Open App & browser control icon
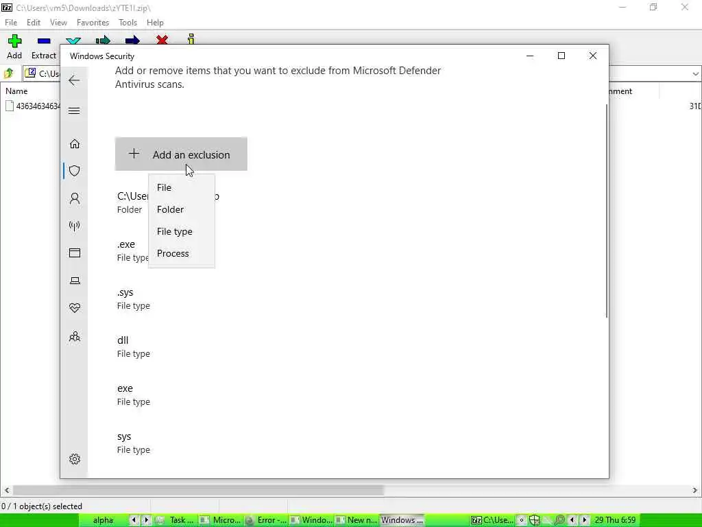The image size is (702, 527). 75,253
